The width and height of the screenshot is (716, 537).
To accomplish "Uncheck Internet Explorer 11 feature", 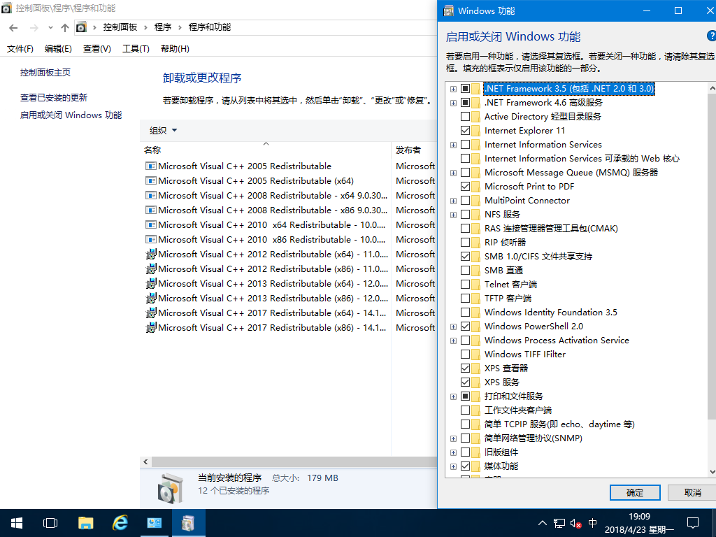I will tap(465, 131).
